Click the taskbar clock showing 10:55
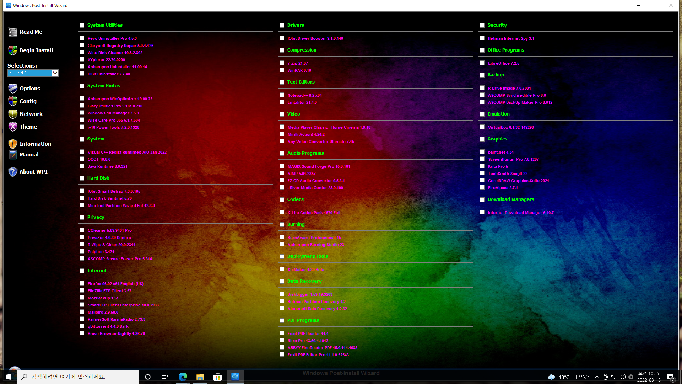This screenshot has width=682, height=384. tap(649, 377)
